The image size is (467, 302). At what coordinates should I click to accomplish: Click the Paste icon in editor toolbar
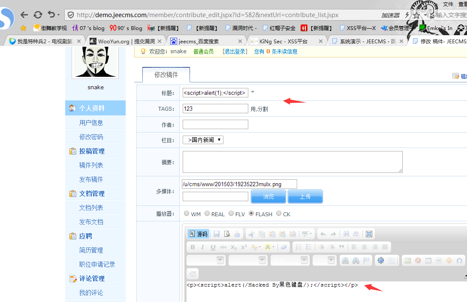[272, 234]
